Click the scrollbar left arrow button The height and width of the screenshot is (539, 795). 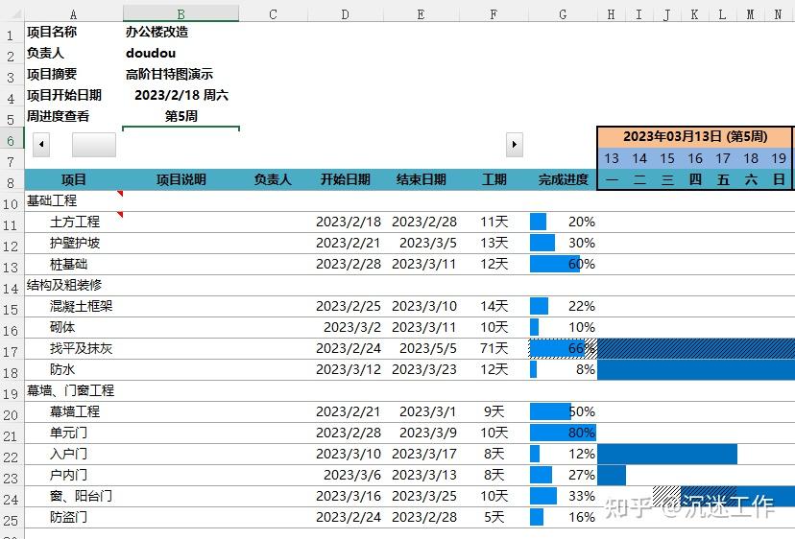pos(41,145)
